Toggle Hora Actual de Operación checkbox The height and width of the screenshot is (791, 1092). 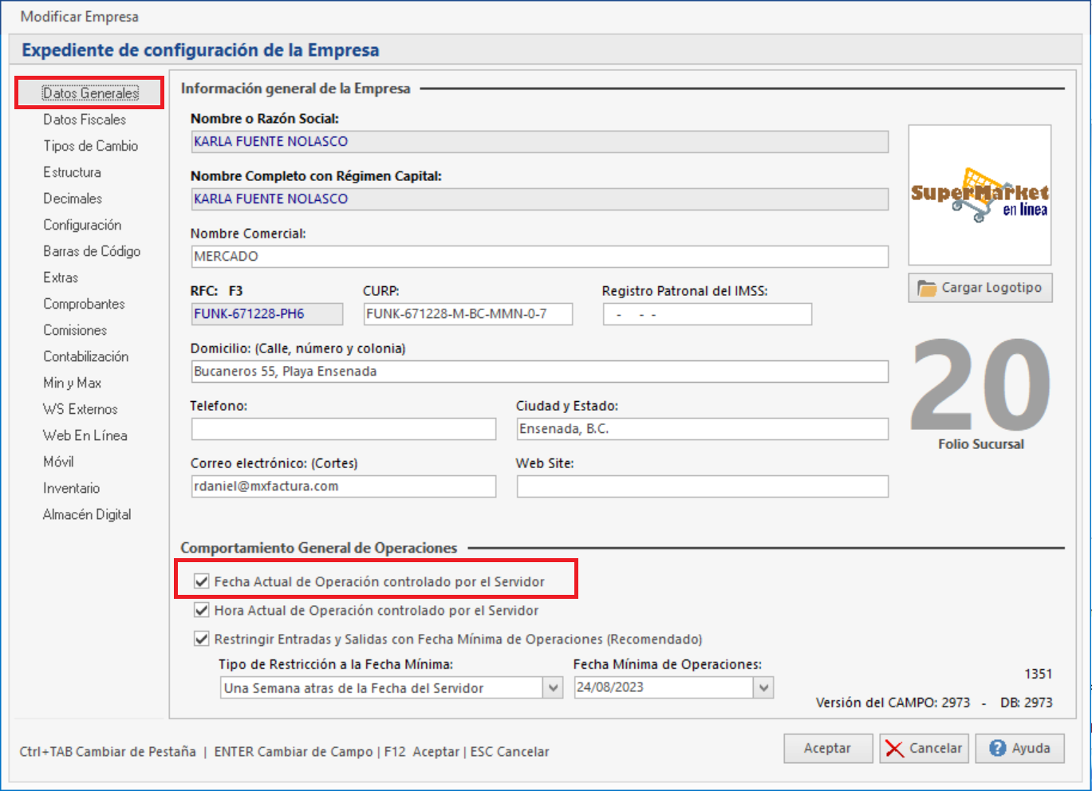click(202, 610)
